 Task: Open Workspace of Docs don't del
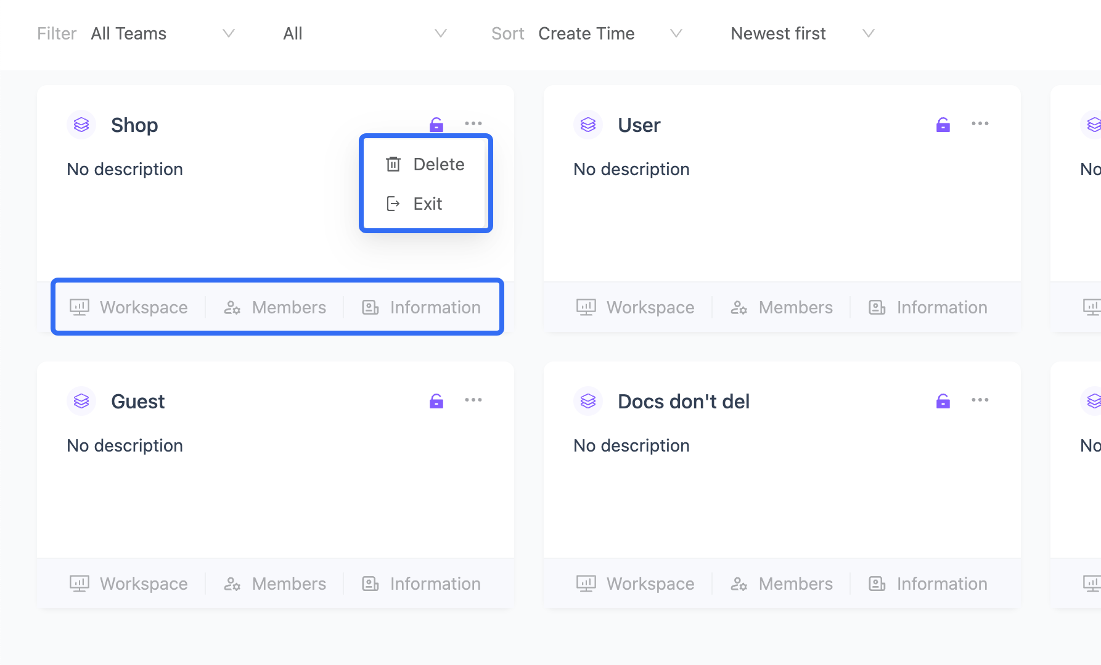click(x=636, y=584)
